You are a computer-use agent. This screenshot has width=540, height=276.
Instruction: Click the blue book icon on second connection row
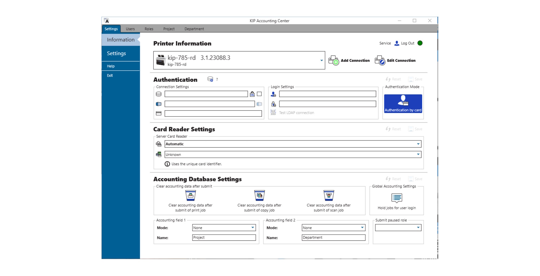click(x=159, y=104)
